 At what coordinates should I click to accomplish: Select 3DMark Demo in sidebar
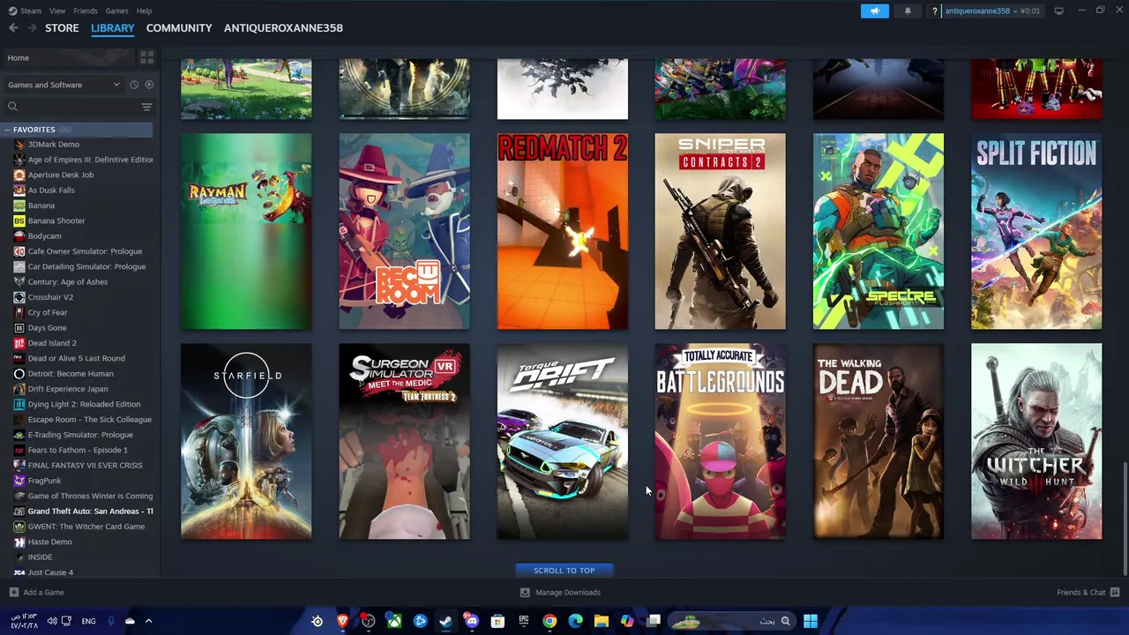click(53, 145)
